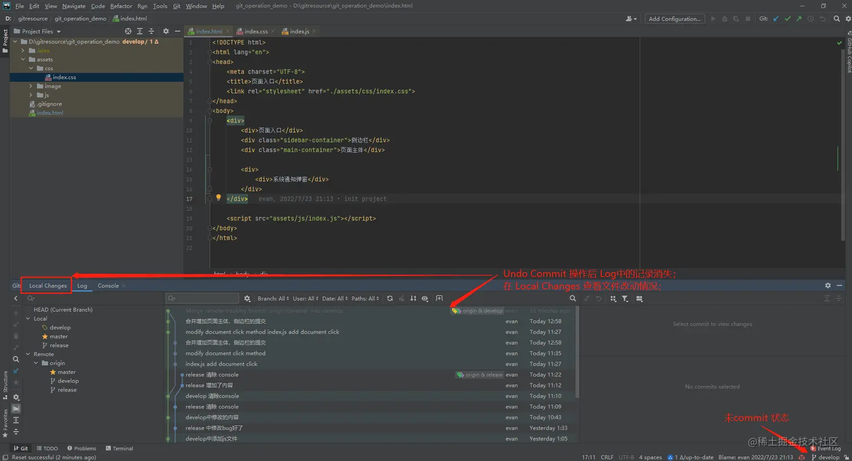Toggle the commit details eye preview
This screenshot has height=461, width=852.
(x=425, y=298)
